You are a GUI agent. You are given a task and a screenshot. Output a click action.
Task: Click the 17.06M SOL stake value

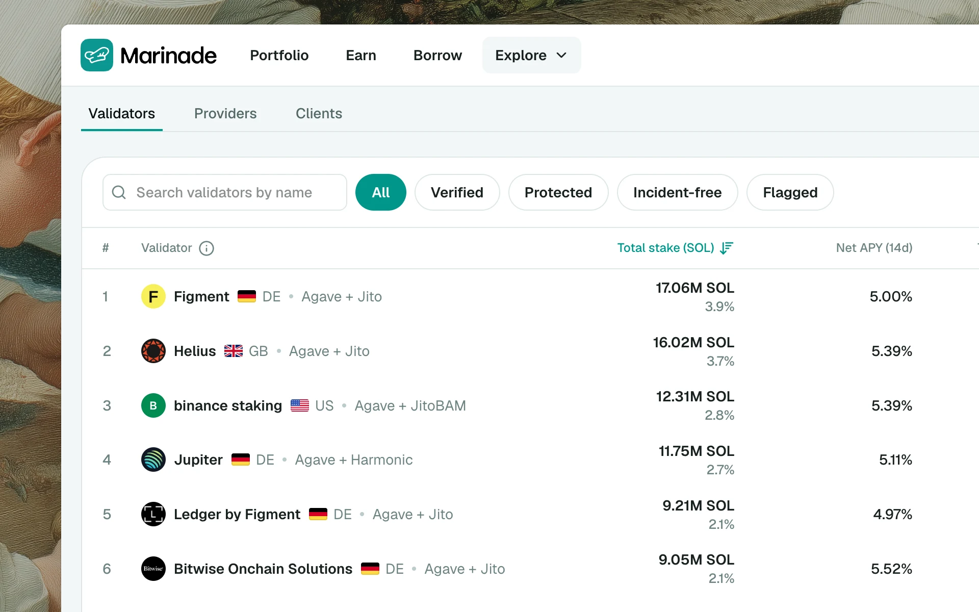click(x=695, y=288)
